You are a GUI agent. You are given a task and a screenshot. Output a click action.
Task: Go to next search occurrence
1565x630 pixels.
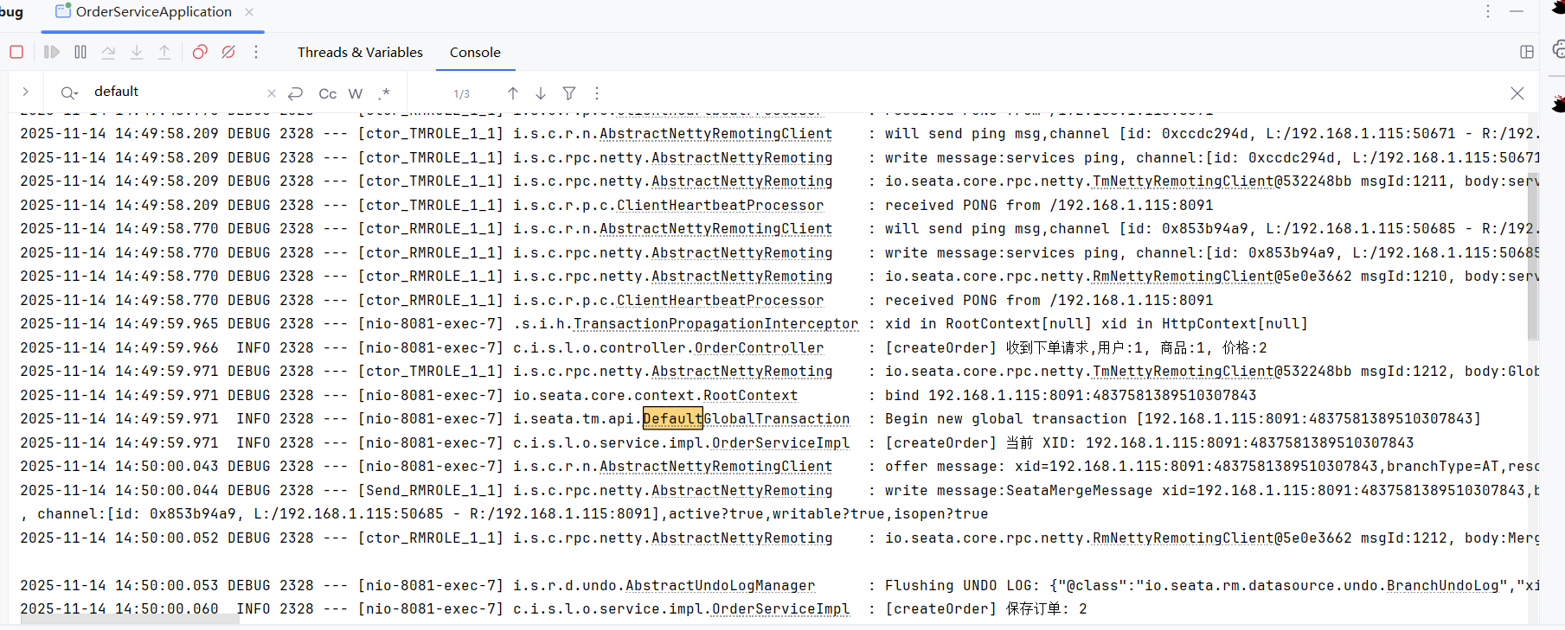pyautogui.click(x=541, y=92)
